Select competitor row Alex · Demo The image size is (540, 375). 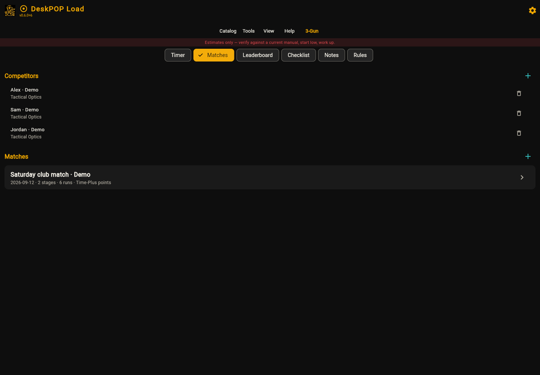point(270,93)
